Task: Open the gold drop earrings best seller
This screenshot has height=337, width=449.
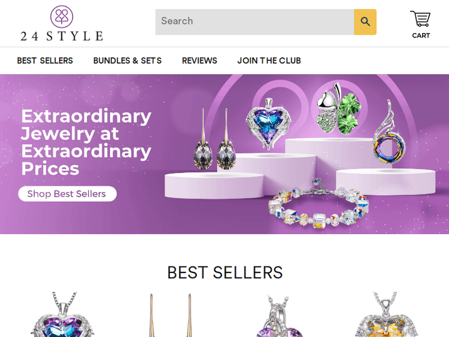Action: coord(170,315)
